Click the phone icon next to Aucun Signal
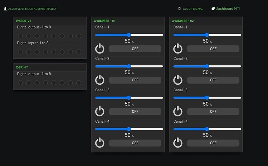The height and width of the screenshot is (166, 268). tap(179, 9)
